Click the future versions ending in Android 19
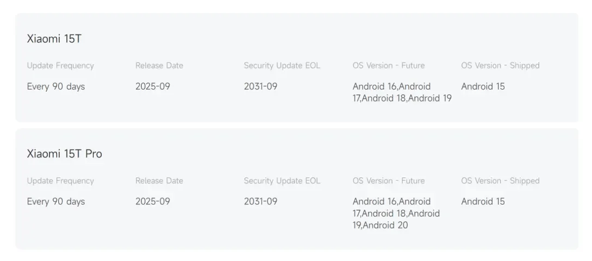Viewport: 592px width, 261px height. coord(402,93)
